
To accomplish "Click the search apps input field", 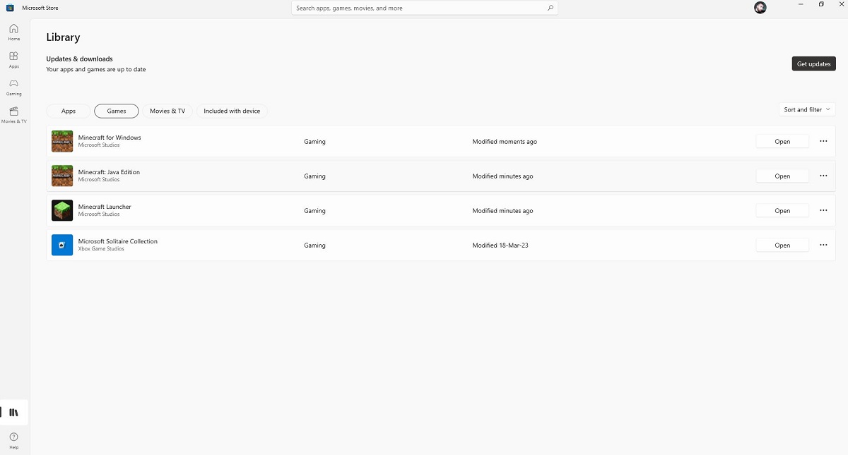I will coord(417,8).
